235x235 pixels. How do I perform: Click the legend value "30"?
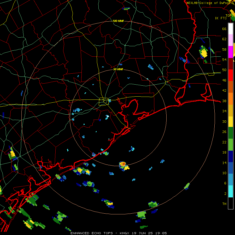(x=224, y=121)
